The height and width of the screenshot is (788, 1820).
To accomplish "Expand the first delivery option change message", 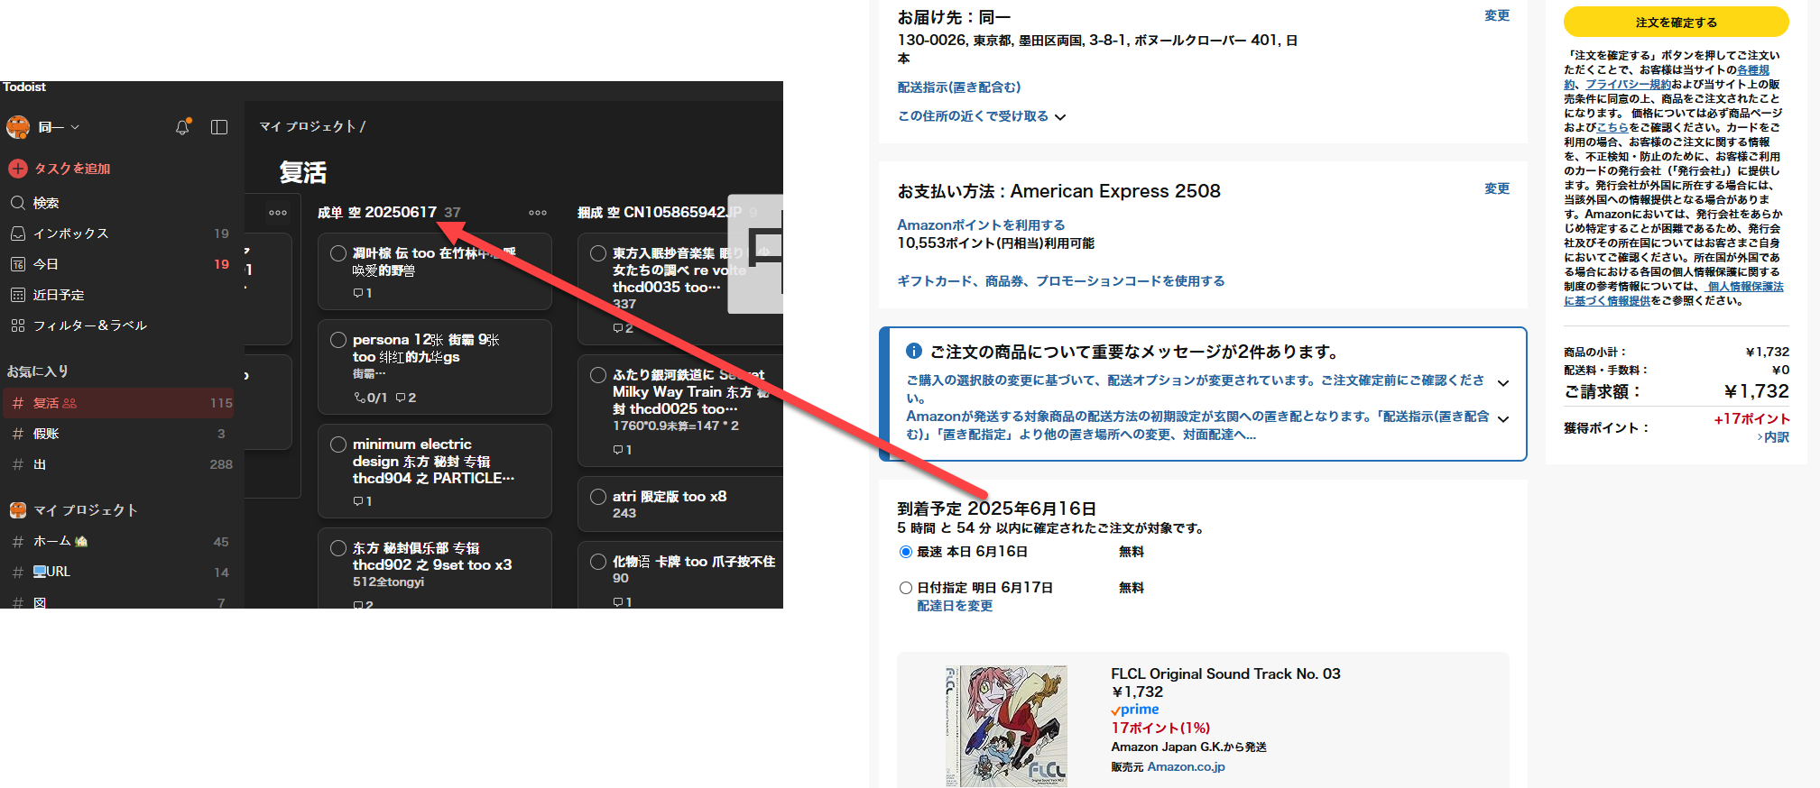I will click(x=1503, y=383).
